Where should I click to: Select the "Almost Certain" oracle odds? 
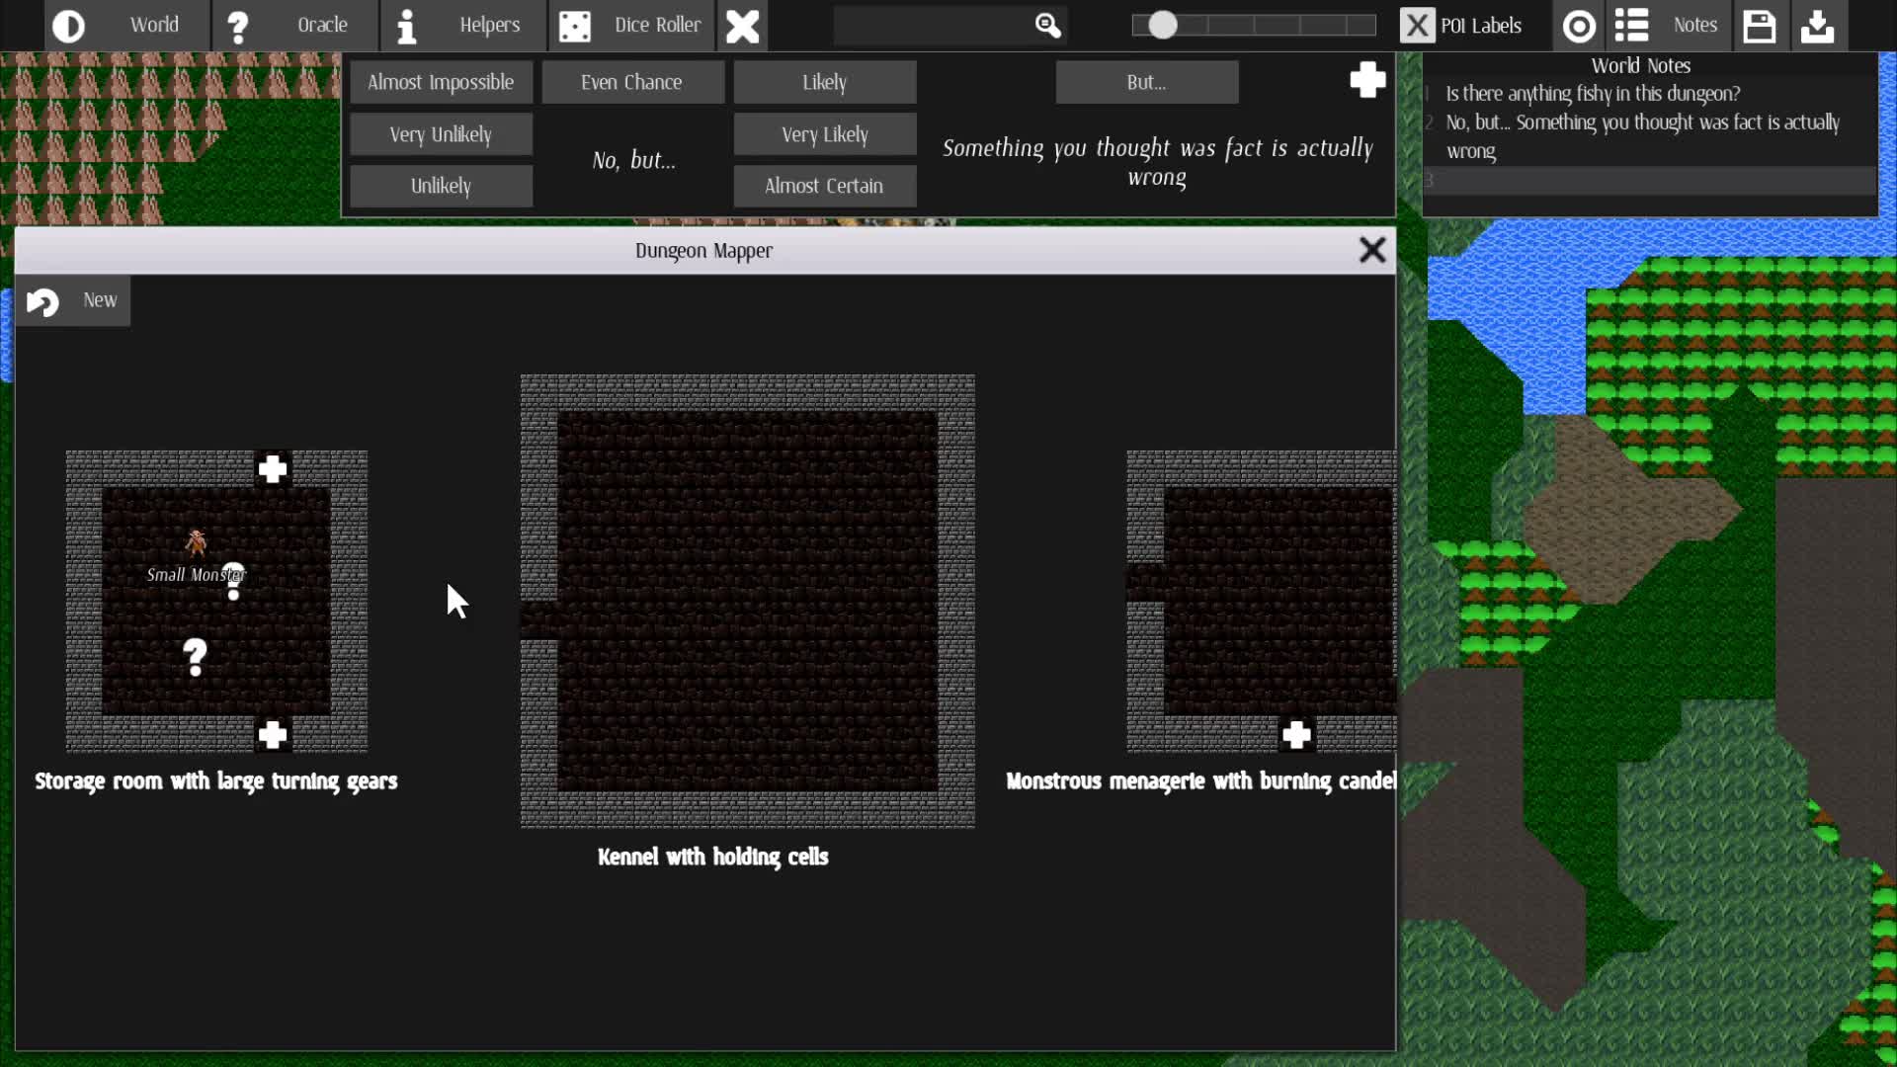824,186
